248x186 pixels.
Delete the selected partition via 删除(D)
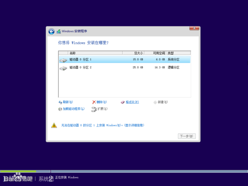pyautogui.click(x=101, y=102)
